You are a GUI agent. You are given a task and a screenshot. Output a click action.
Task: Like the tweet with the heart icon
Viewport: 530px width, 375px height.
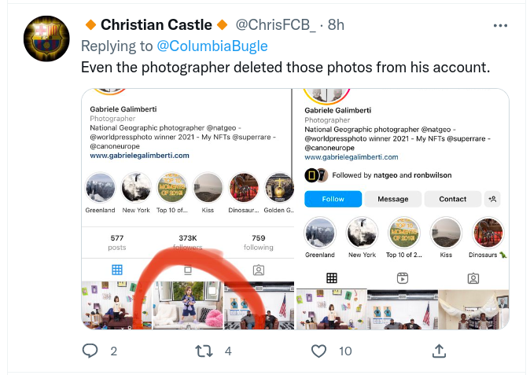click(x=318, y=351)
